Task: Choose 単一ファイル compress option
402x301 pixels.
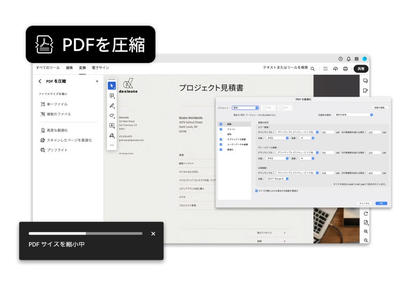Action: click(54, 104)
